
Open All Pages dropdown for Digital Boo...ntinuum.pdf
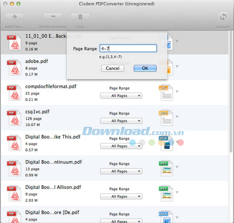point(121,171)
